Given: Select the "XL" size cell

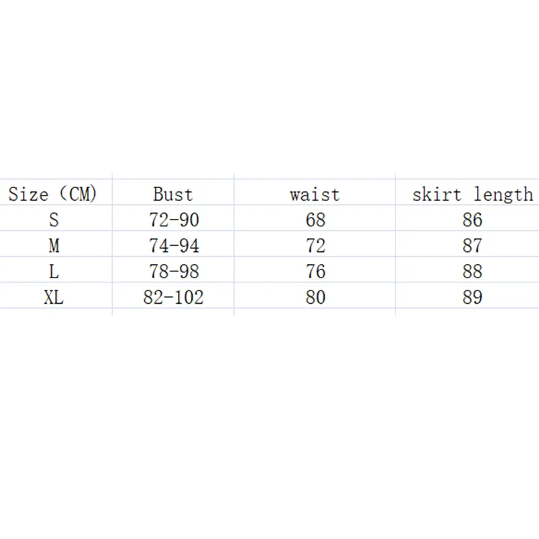Looking at the screenshot, I should (54, 297).
